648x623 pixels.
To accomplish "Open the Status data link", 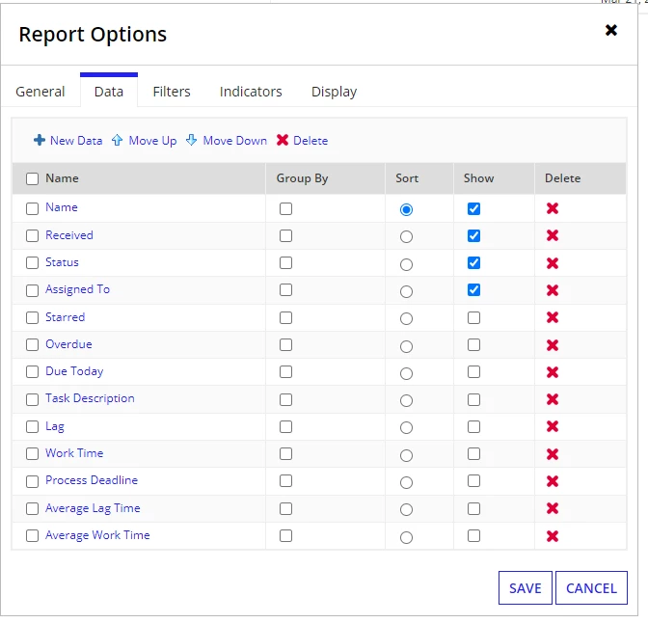I will tap(62, 262).
